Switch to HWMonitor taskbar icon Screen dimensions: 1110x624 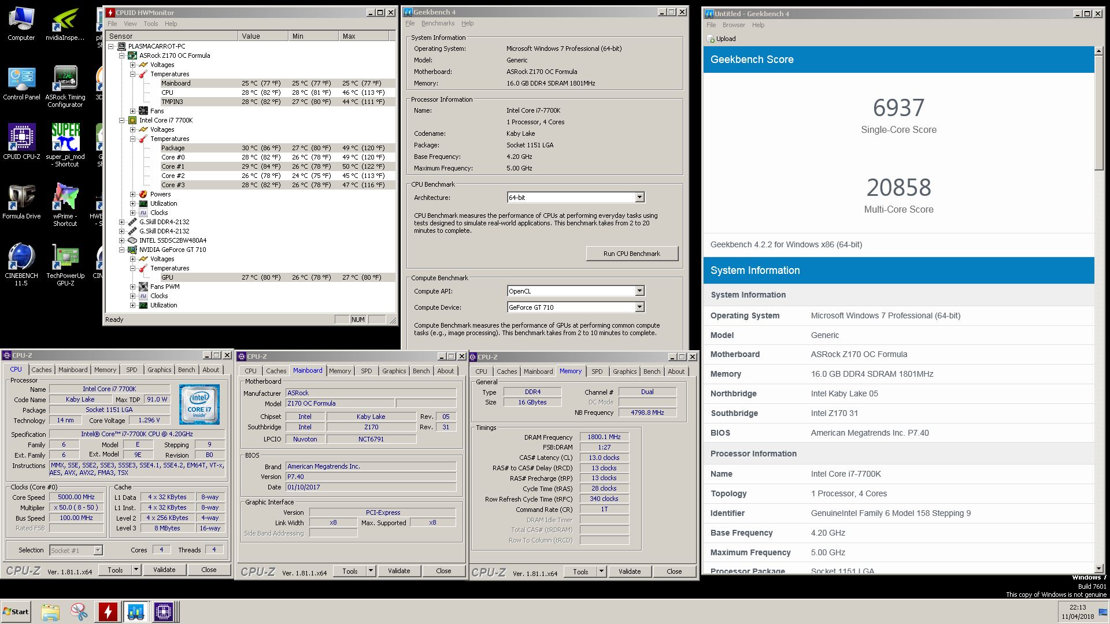click(108, 611)
